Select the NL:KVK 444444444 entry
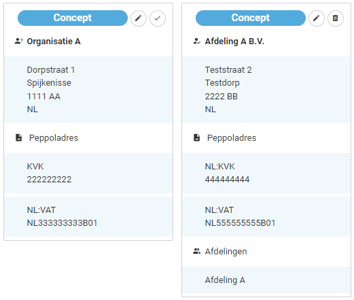This screenshot has width=354, height=300. [x=266, y=173]
